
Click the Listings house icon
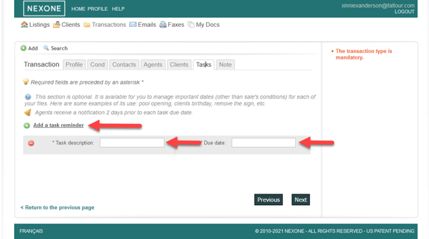[x=24, y=24]
